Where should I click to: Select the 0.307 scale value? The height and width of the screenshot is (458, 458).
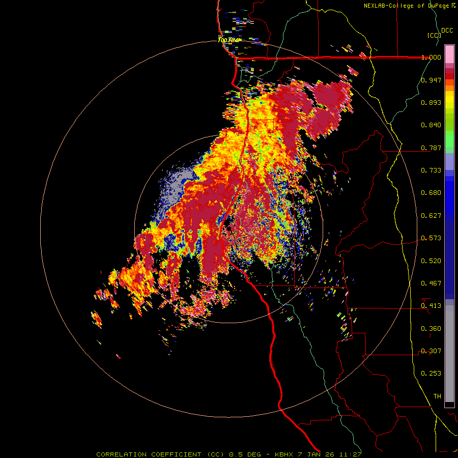[431, 351]
